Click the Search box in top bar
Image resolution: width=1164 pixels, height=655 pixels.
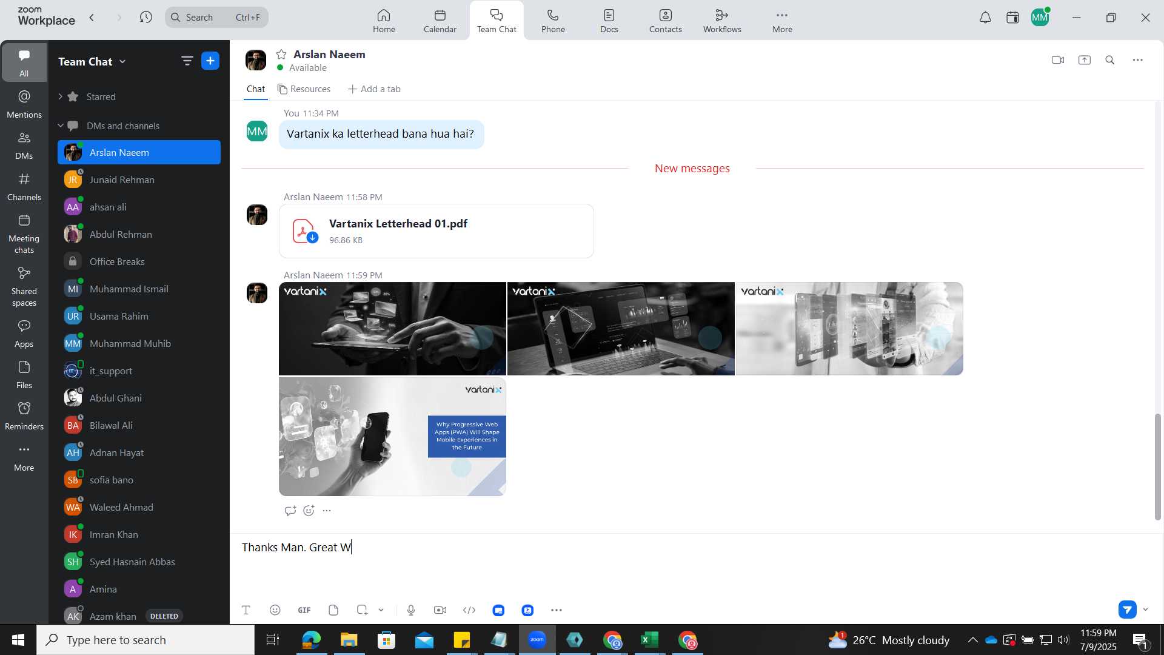(x=216, y=17)
